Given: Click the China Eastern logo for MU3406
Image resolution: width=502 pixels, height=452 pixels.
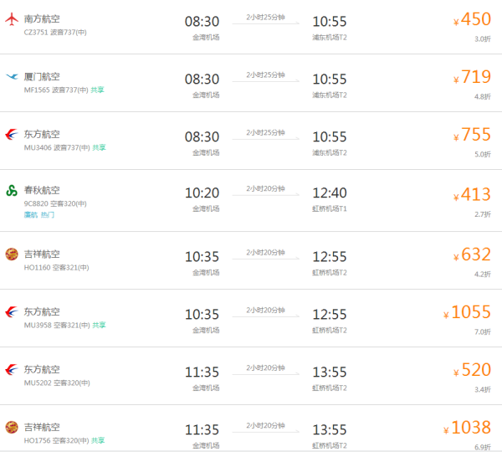Looking at the screenshot, I should [x=12, y=134].
